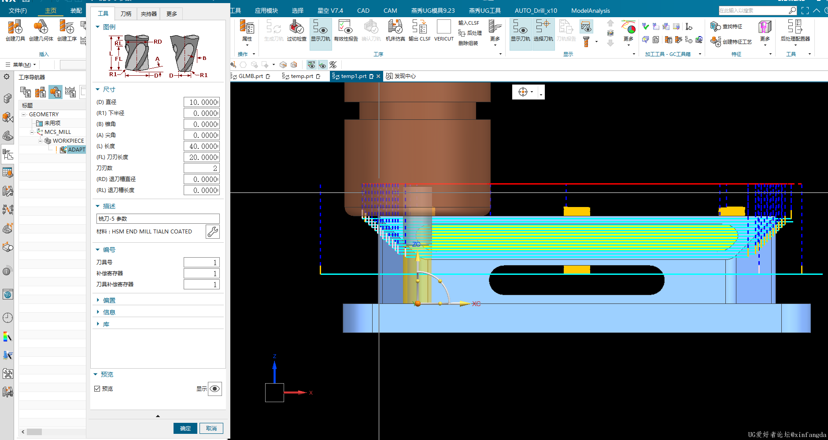The height and width of the screenshot is (440, 828).
Task: Click the 查找特征 find features icon
Action: (x=727, y=27)
